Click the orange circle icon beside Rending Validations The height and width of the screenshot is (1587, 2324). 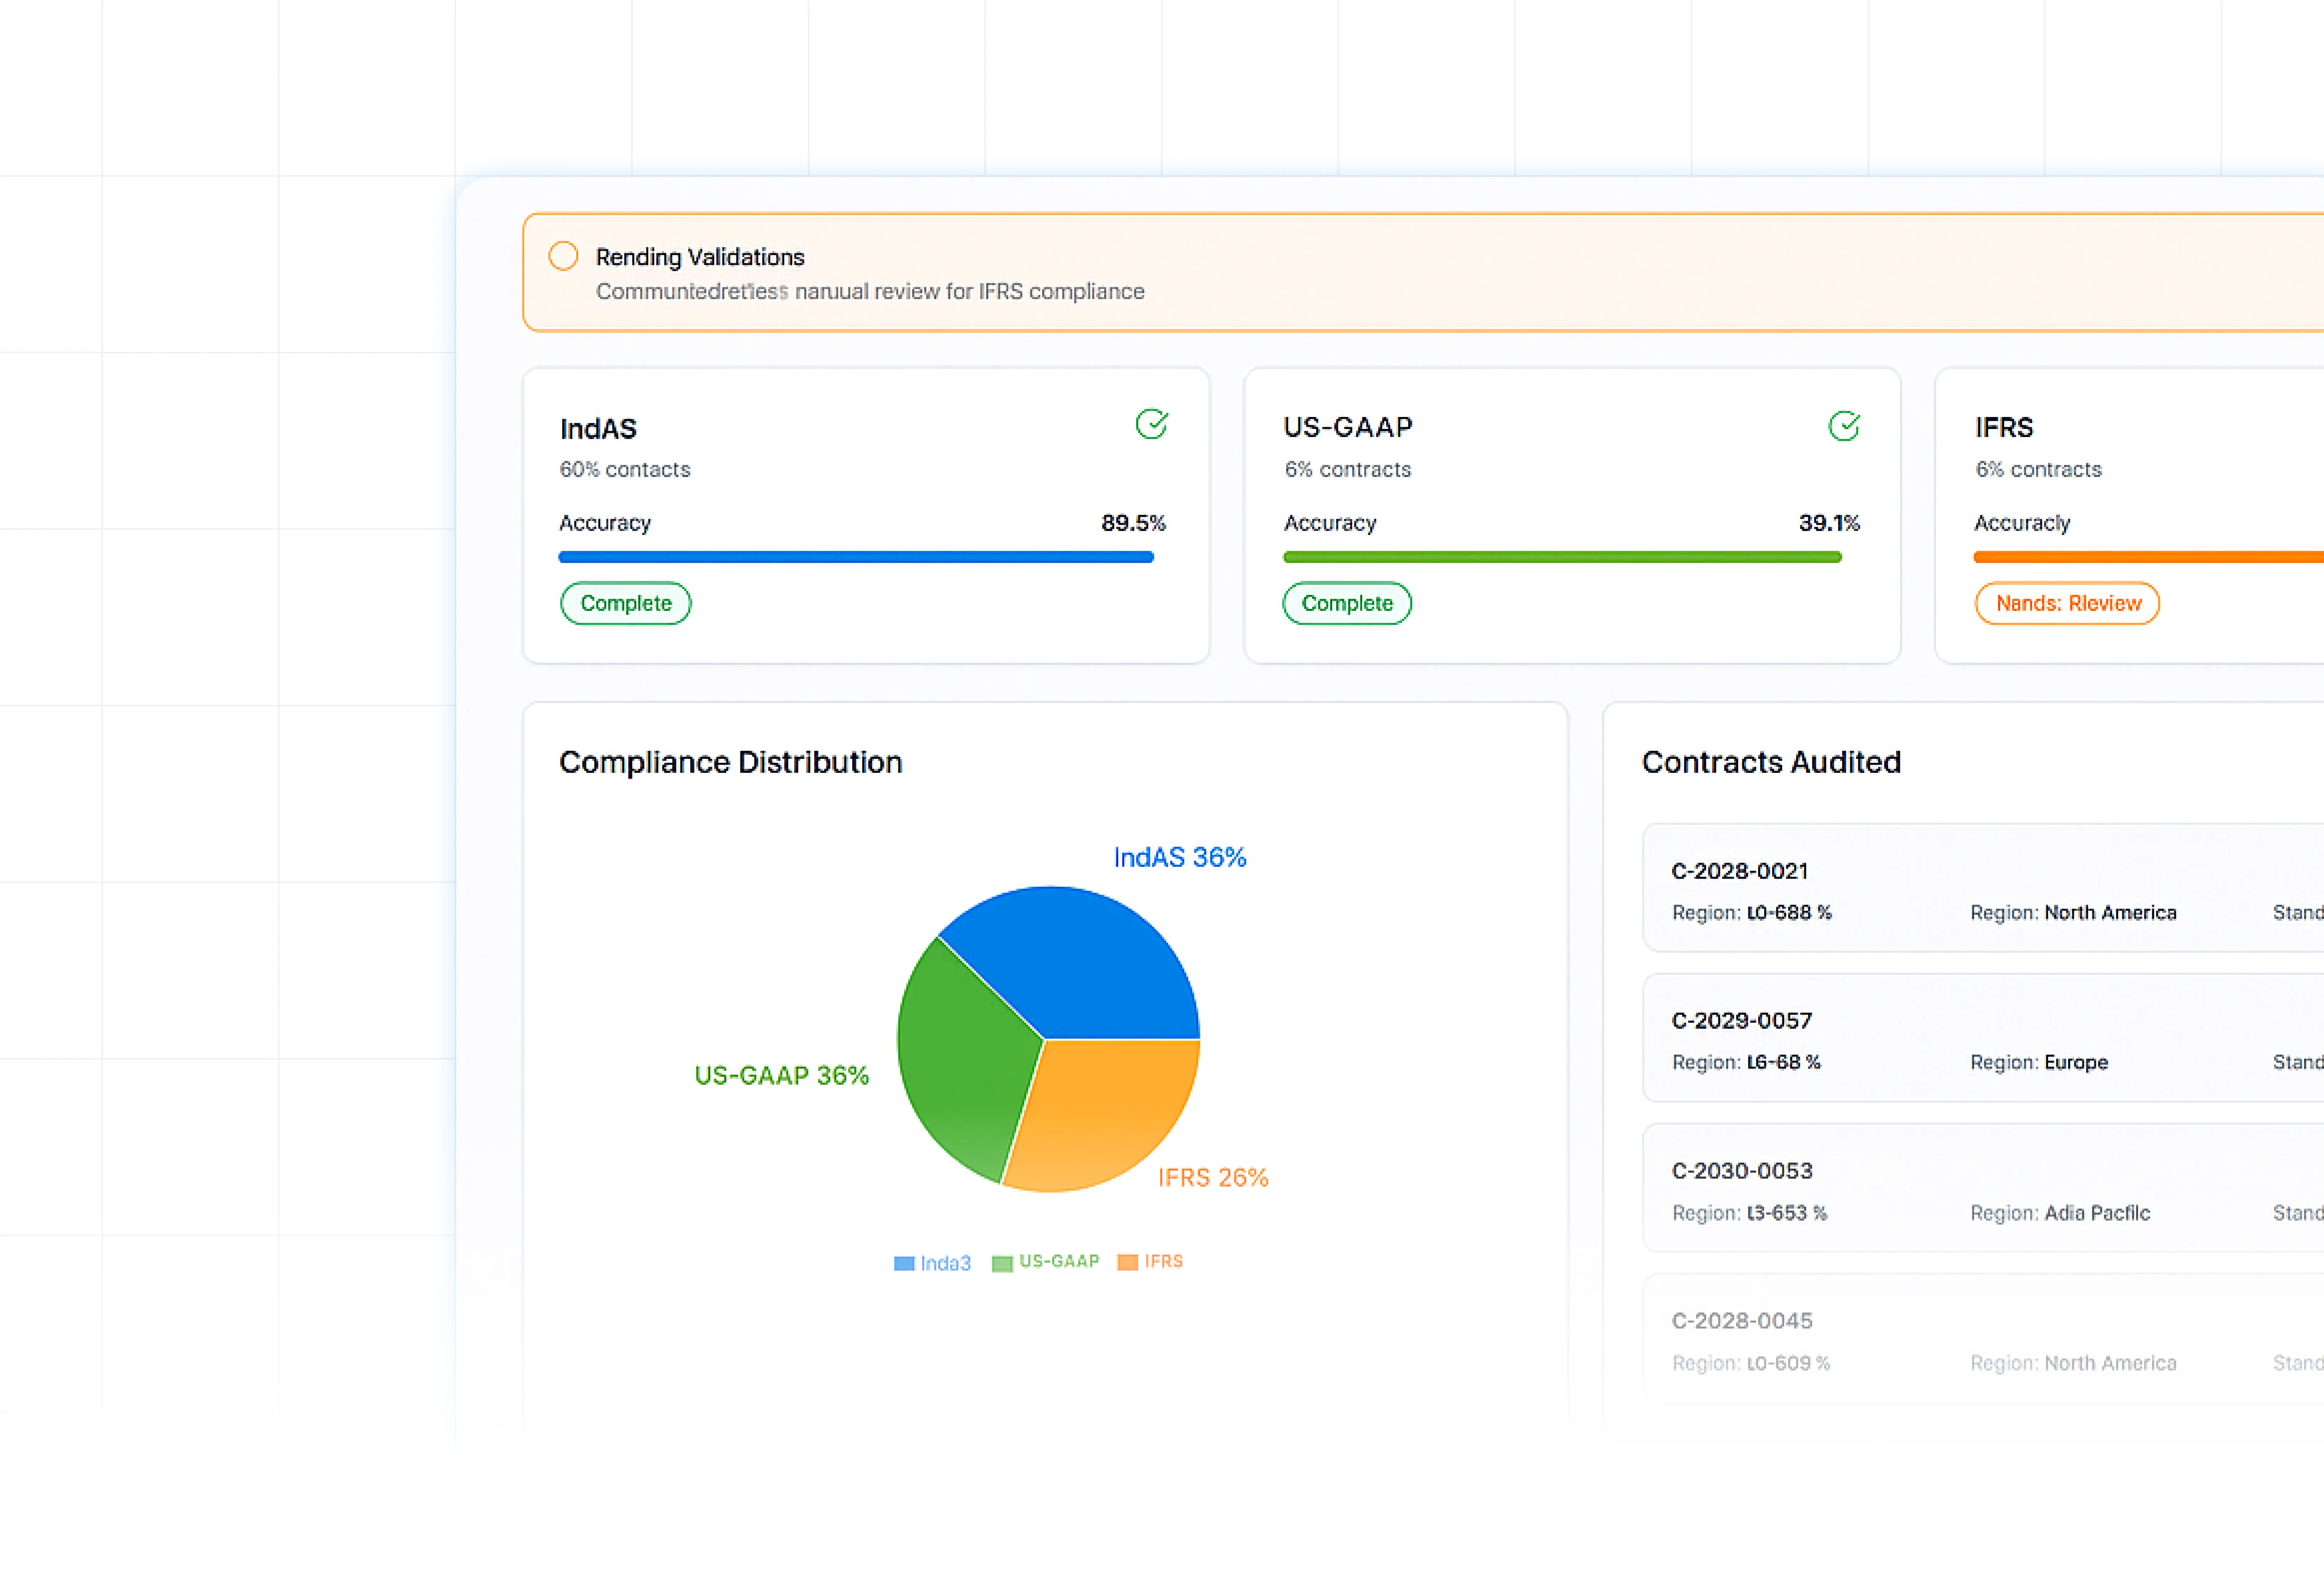coord(563,256)
